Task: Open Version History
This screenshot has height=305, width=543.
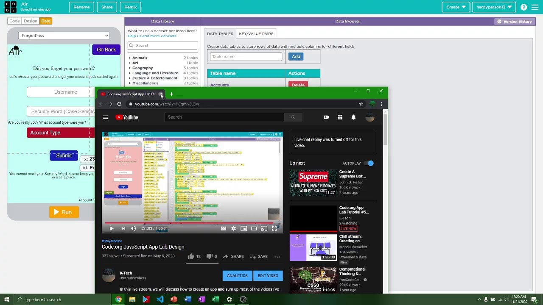Action: pyautogui.click(x=515, y=22)
